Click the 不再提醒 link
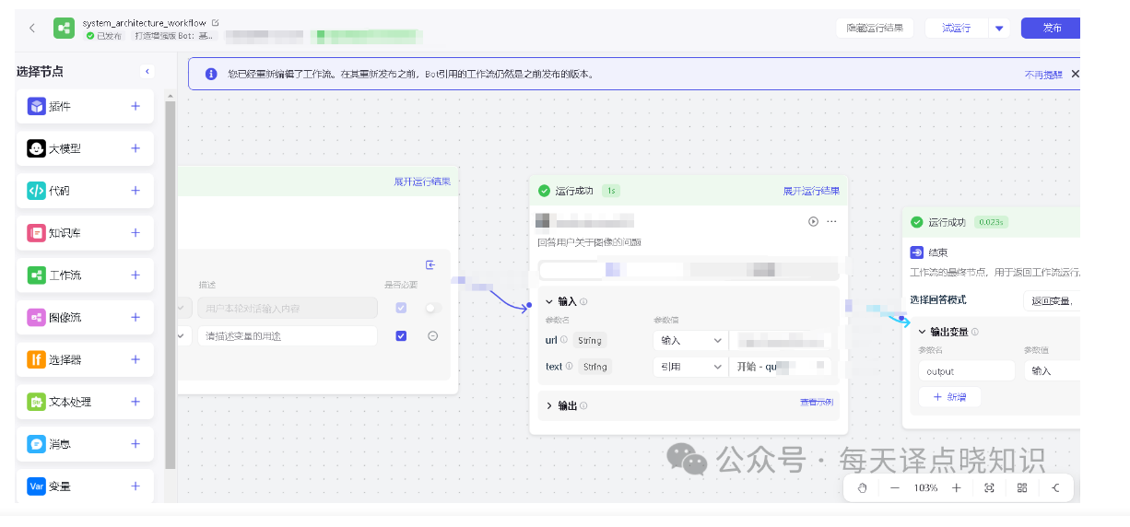Viewport: 1130px width, 527px height. click(1042, 75)
